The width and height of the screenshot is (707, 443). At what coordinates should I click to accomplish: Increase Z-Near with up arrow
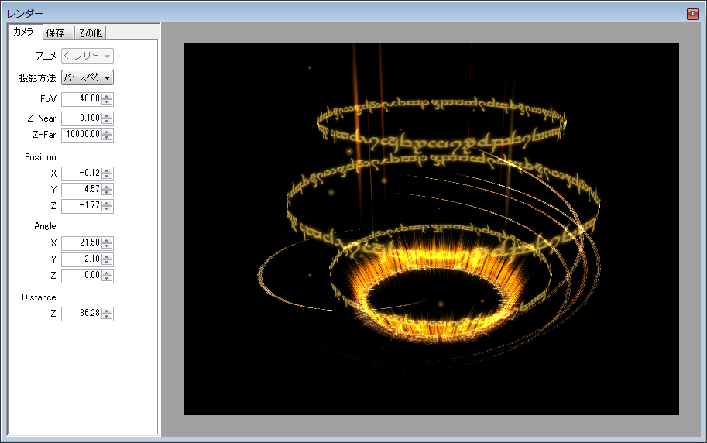point(107,115)
